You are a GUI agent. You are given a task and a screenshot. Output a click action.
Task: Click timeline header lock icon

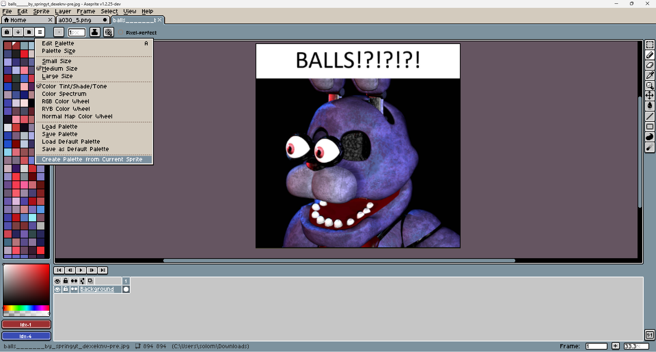click(66, 281)
